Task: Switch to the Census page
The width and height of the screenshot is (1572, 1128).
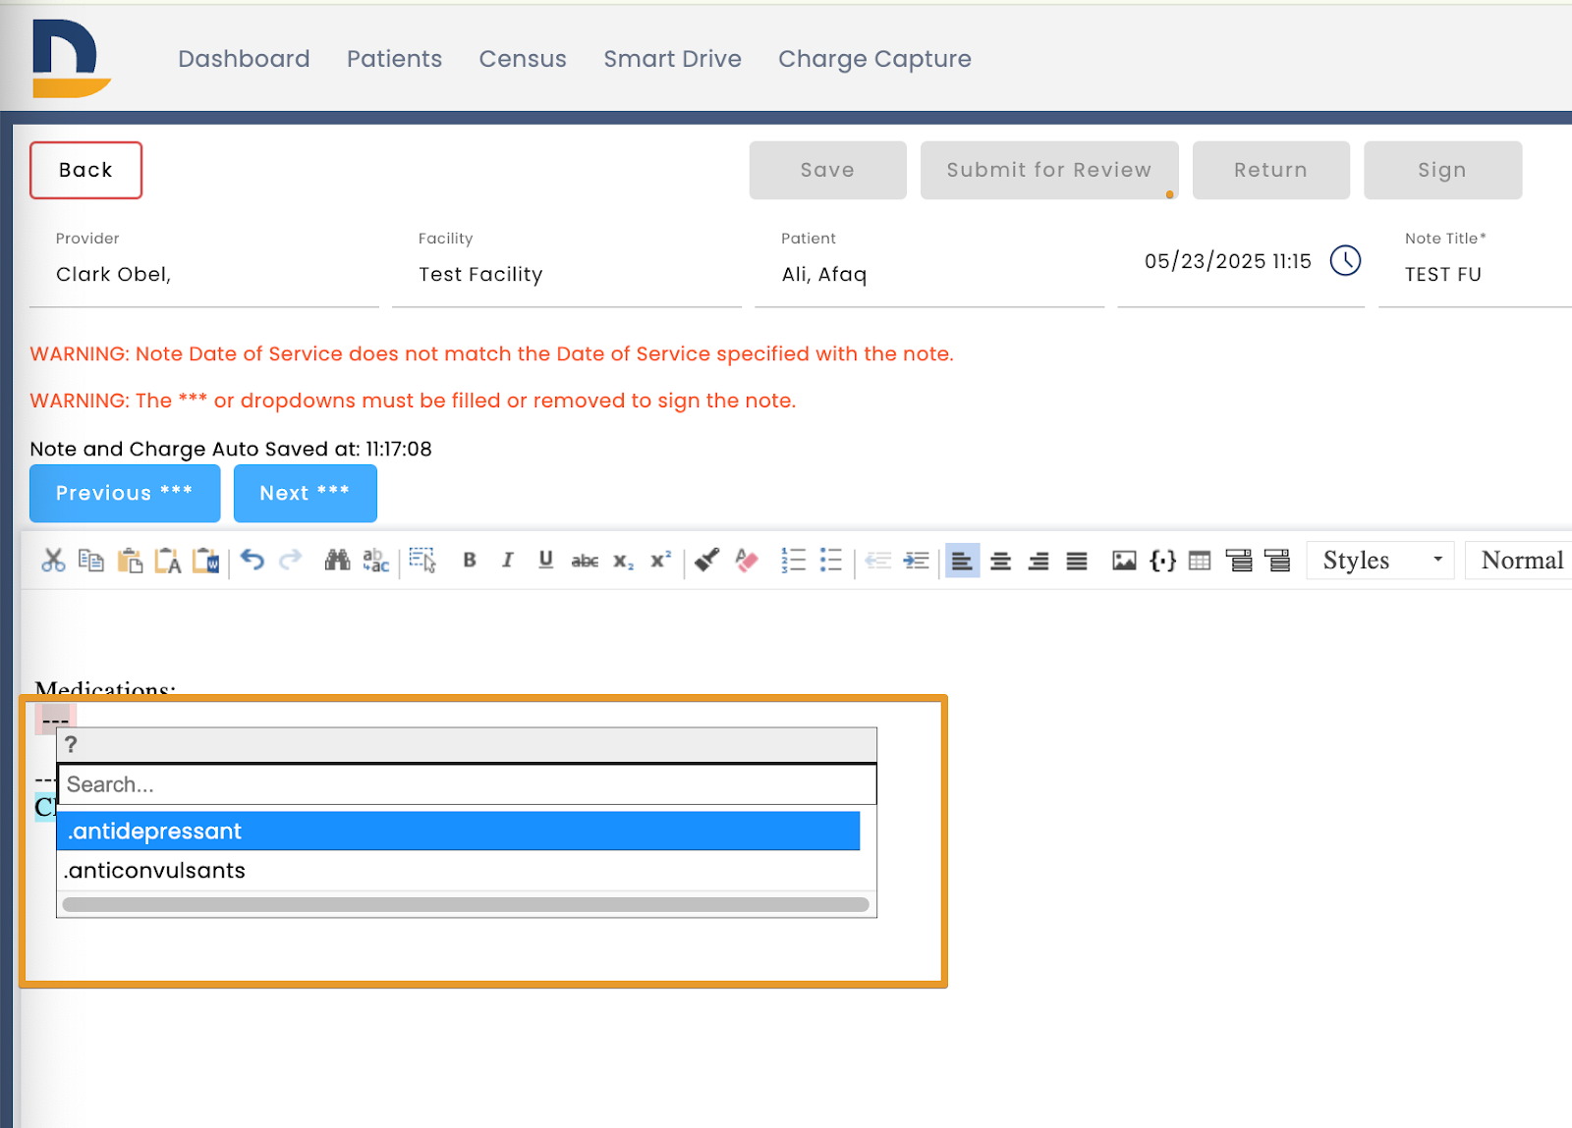Action: click(x=522, y=59)
